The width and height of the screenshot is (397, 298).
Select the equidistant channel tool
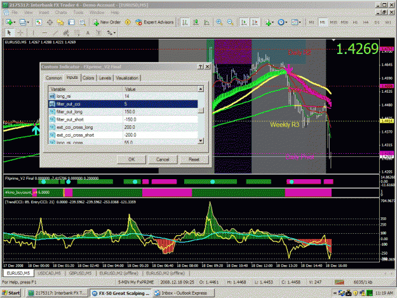pos(66,33)
